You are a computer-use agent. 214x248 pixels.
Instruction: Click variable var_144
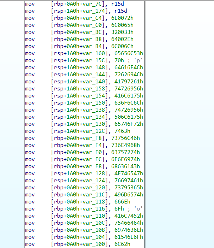(x=94, y=75)
